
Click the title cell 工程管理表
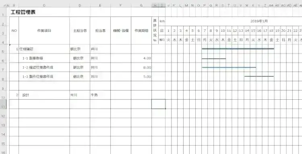click(23, 12)
